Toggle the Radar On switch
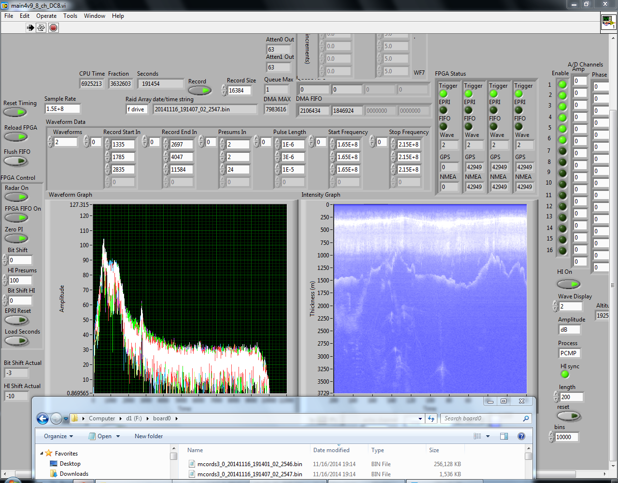This screenshot has height=483, width=618. tap(16, 197)
